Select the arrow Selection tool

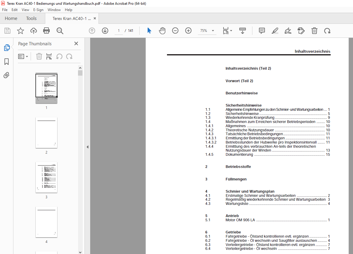point(149,31)
